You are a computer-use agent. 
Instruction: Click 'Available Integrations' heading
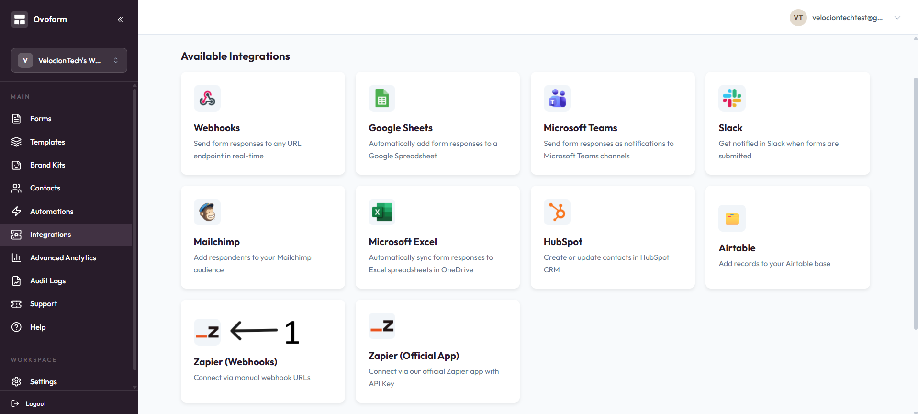[235, 56]
